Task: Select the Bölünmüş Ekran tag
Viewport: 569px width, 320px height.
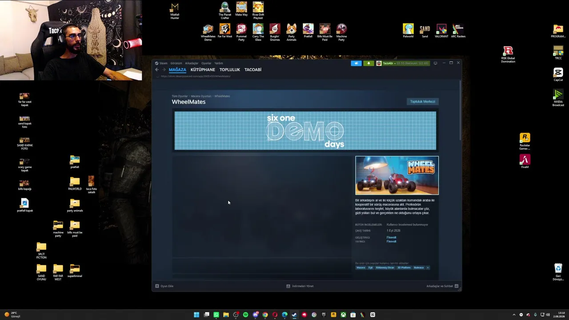Action: (385, 268)
